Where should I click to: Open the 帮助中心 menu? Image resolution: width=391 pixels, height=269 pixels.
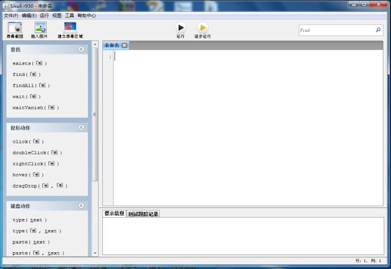87,16
